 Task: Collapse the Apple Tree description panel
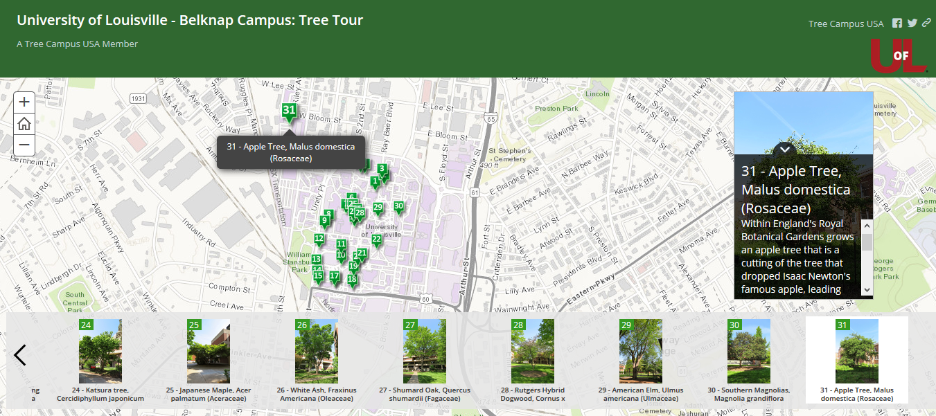pyautogui.click(x=785, y=148)
